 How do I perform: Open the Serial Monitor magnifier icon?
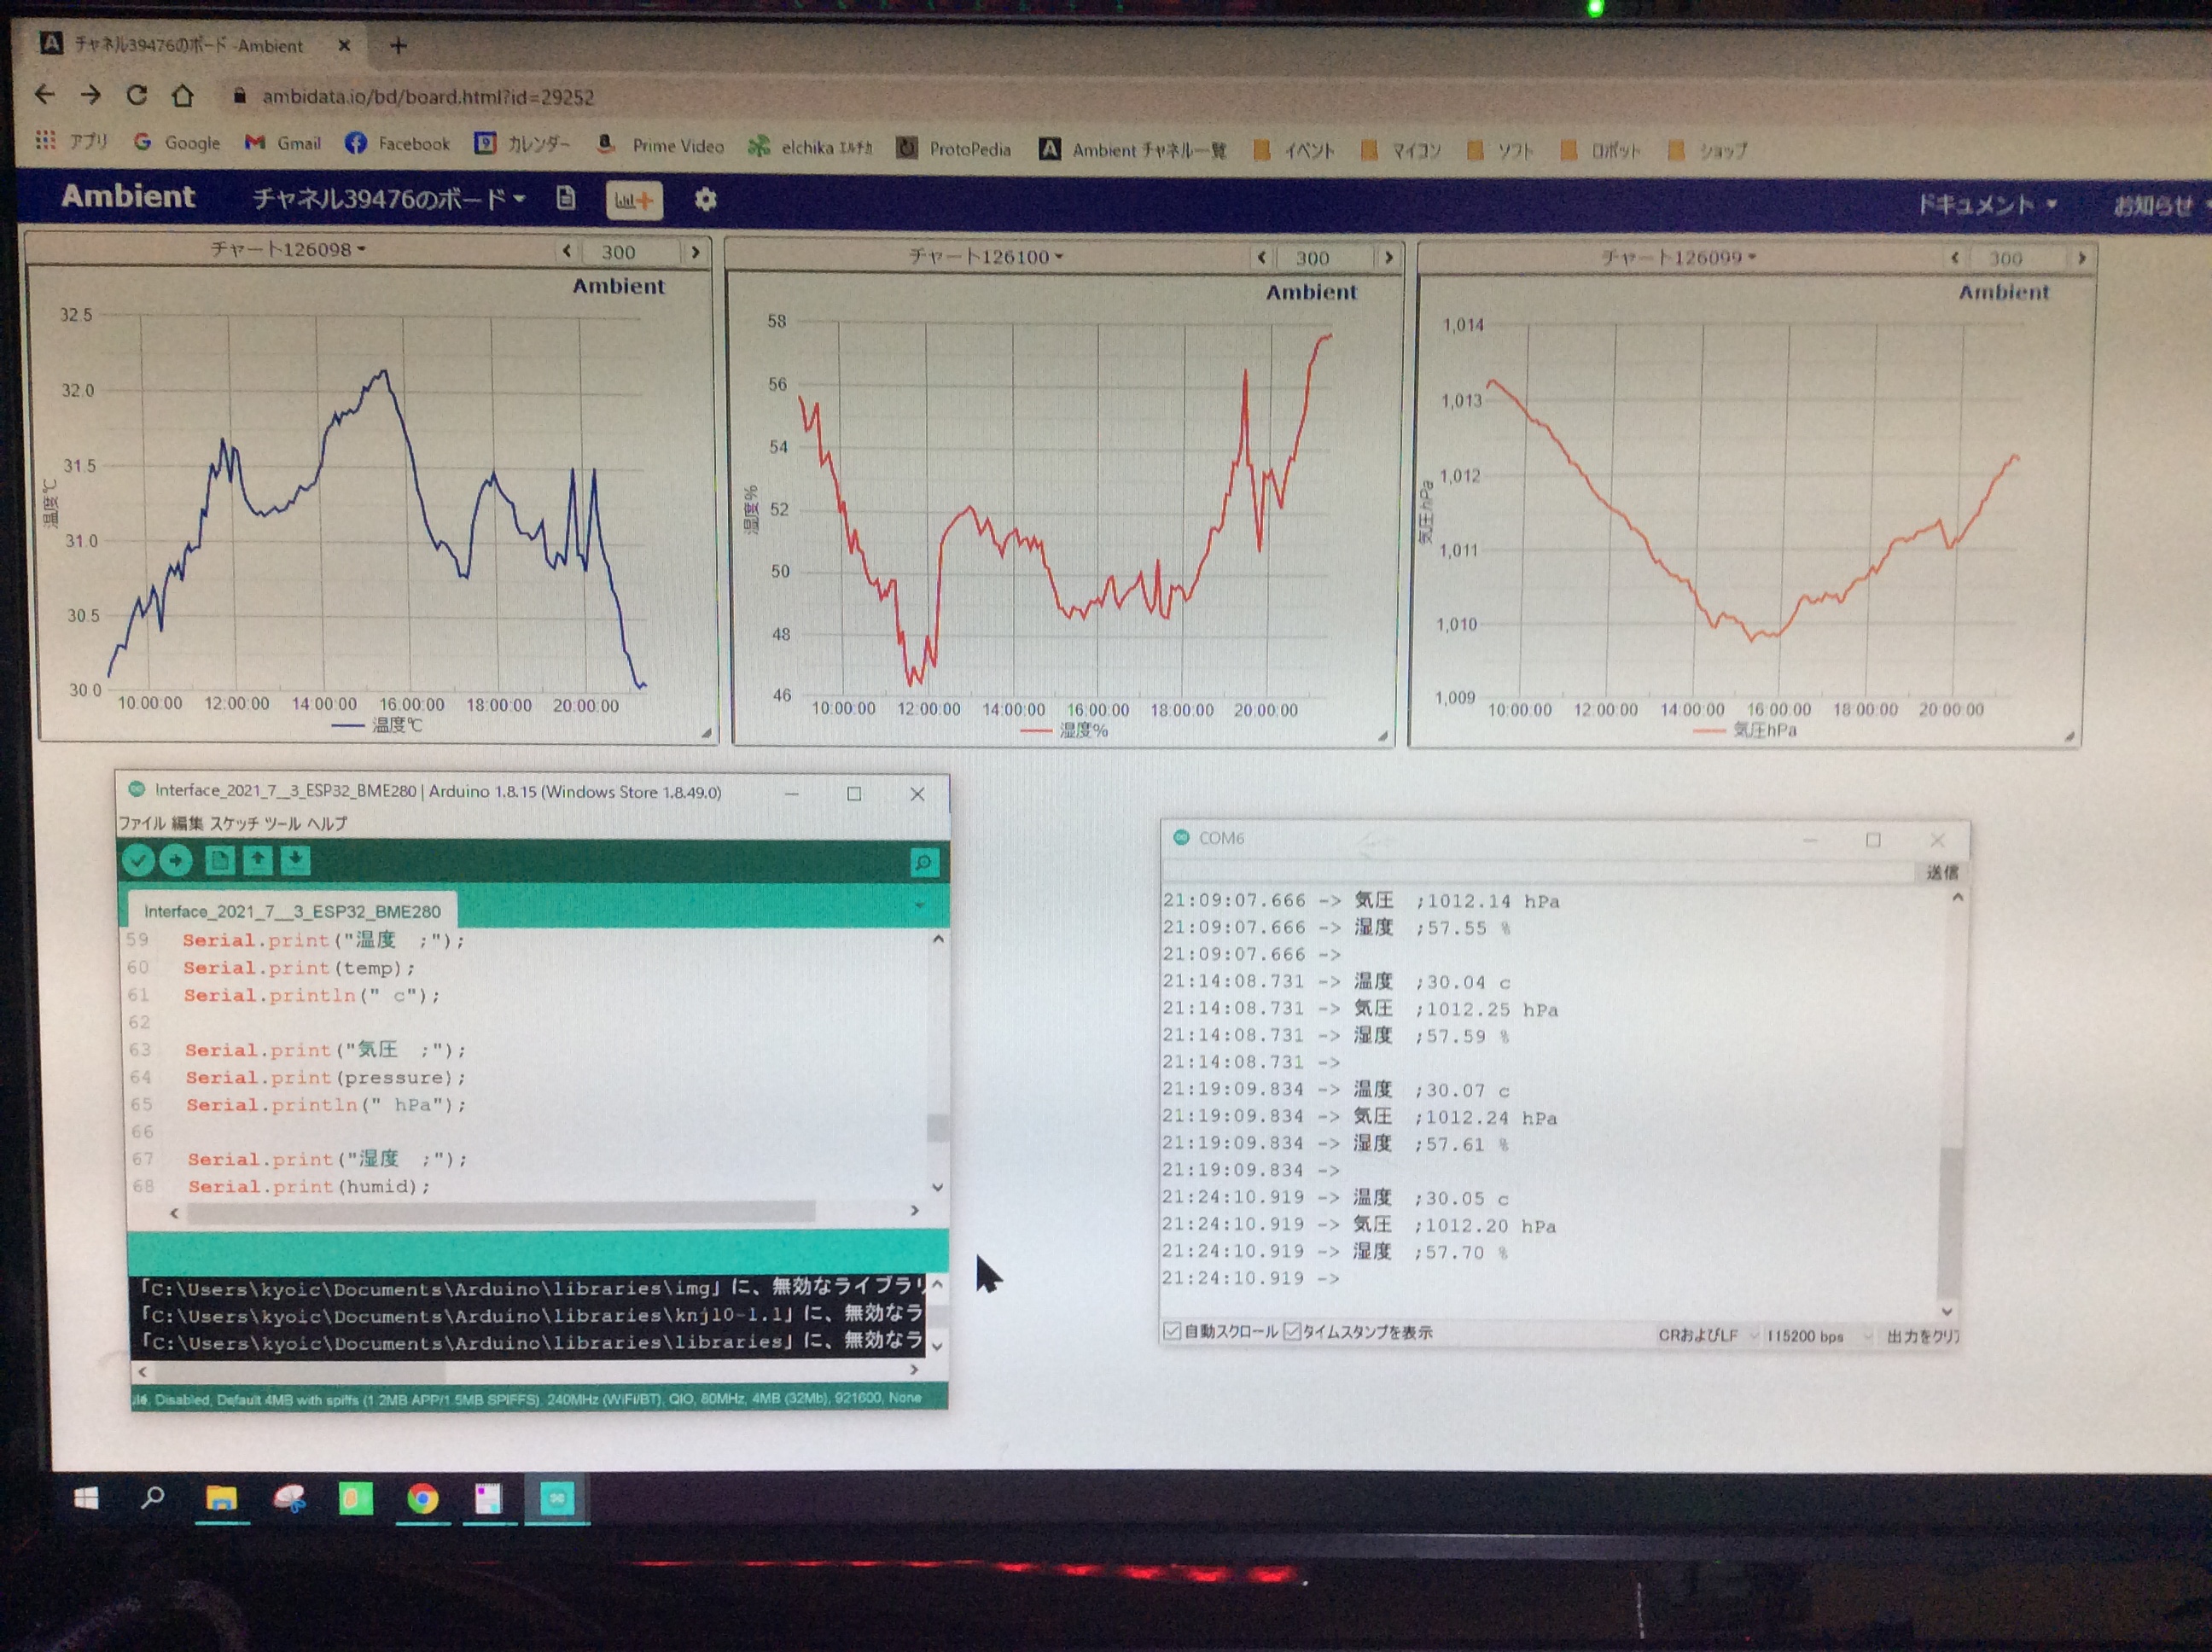coord(924,862)
